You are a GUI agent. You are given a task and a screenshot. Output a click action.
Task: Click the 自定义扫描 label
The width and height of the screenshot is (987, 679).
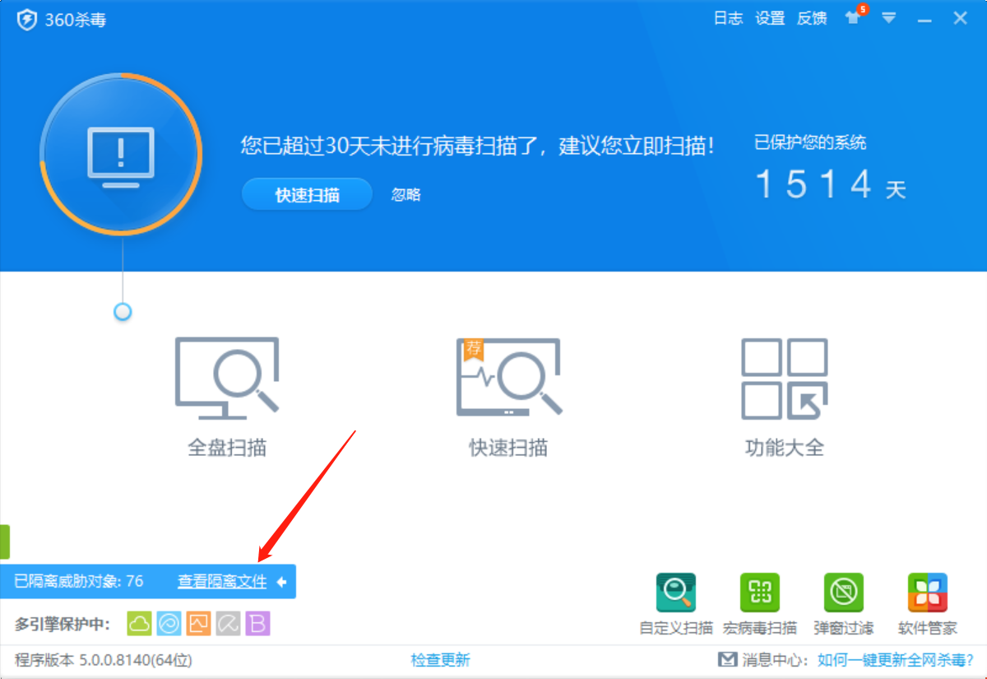676,628
